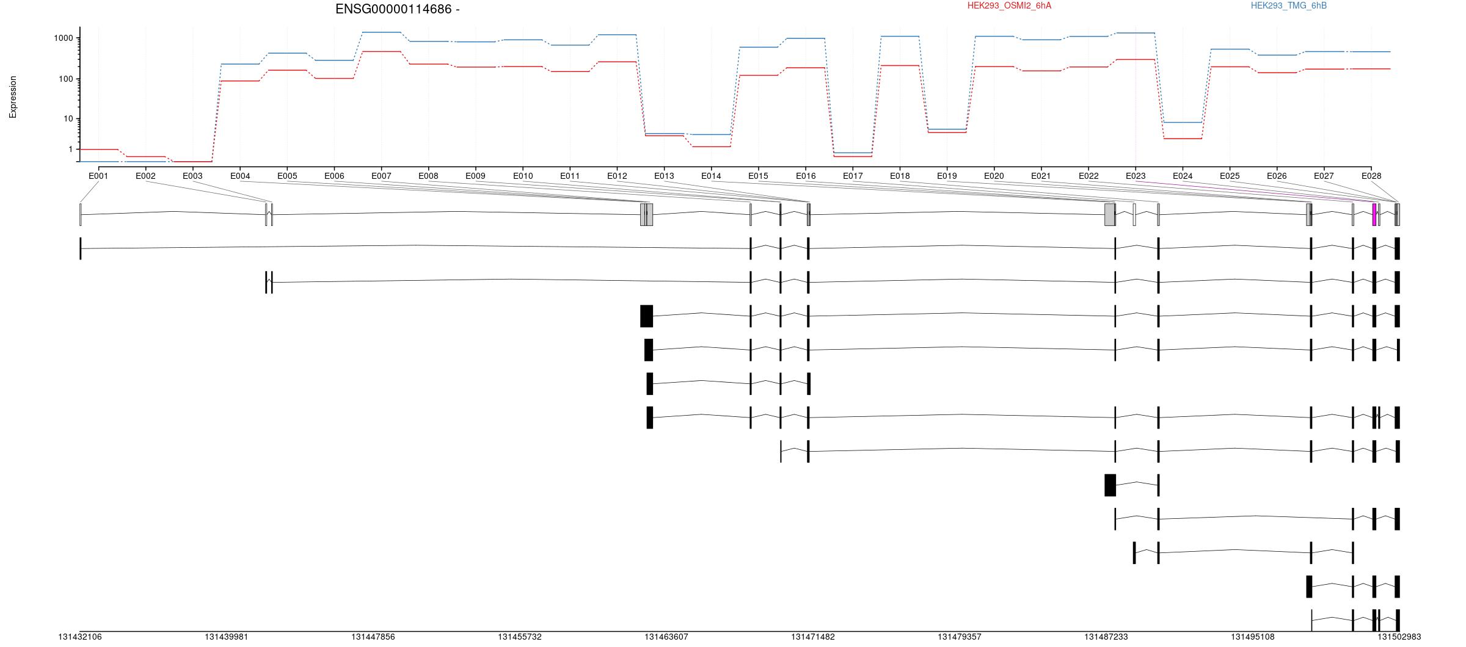Click the 1000 y-axis tick label
This screenshot has height=647, width=1466.
(64, 38)
